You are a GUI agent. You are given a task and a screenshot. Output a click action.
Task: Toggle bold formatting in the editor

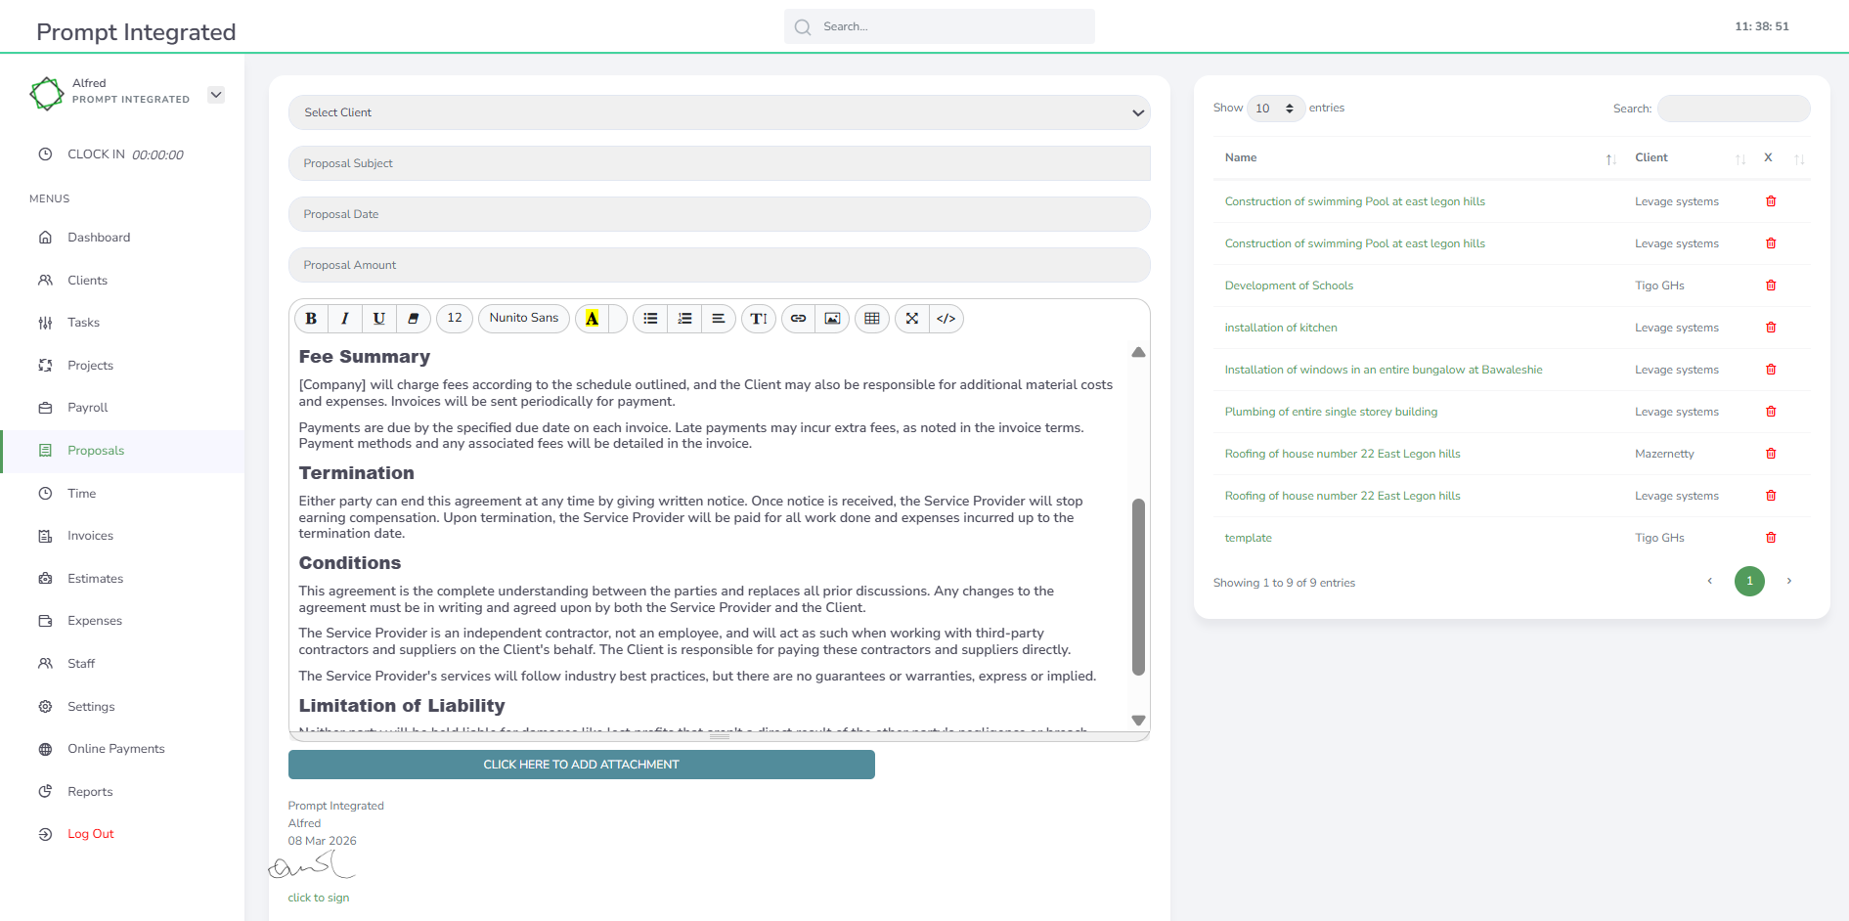pyautogui.click(x=311, y=319)
